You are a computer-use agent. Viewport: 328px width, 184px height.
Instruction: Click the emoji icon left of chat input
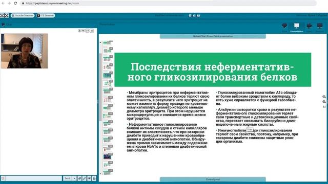(x=3, y=178)
